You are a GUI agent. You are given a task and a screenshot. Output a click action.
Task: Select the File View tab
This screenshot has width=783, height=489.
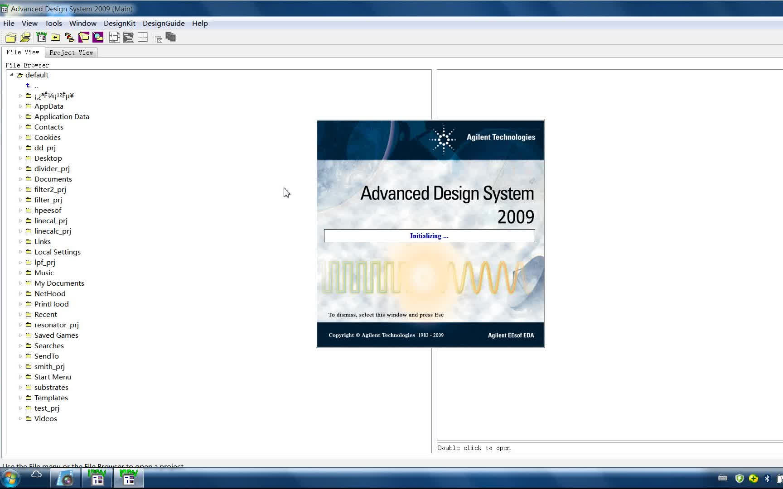[x=23, y=52]
